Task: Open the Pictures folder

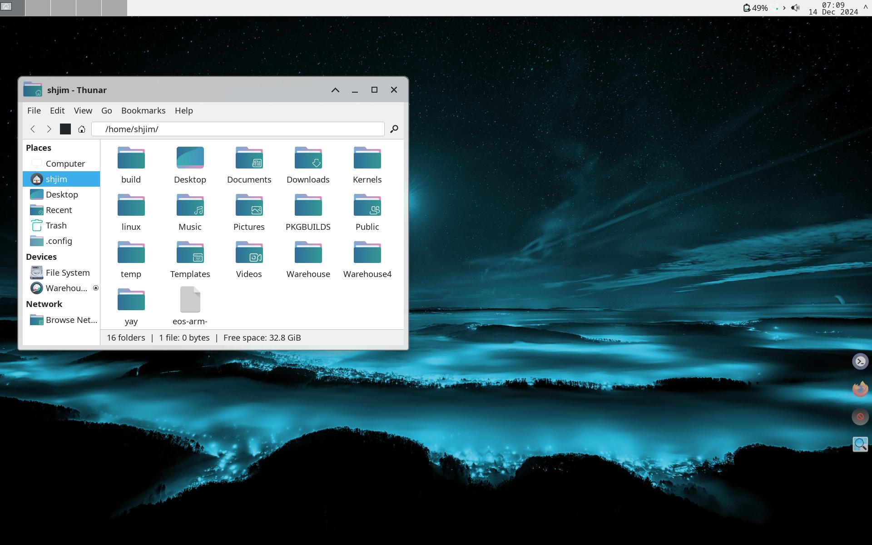Action: tap(249, 213)
